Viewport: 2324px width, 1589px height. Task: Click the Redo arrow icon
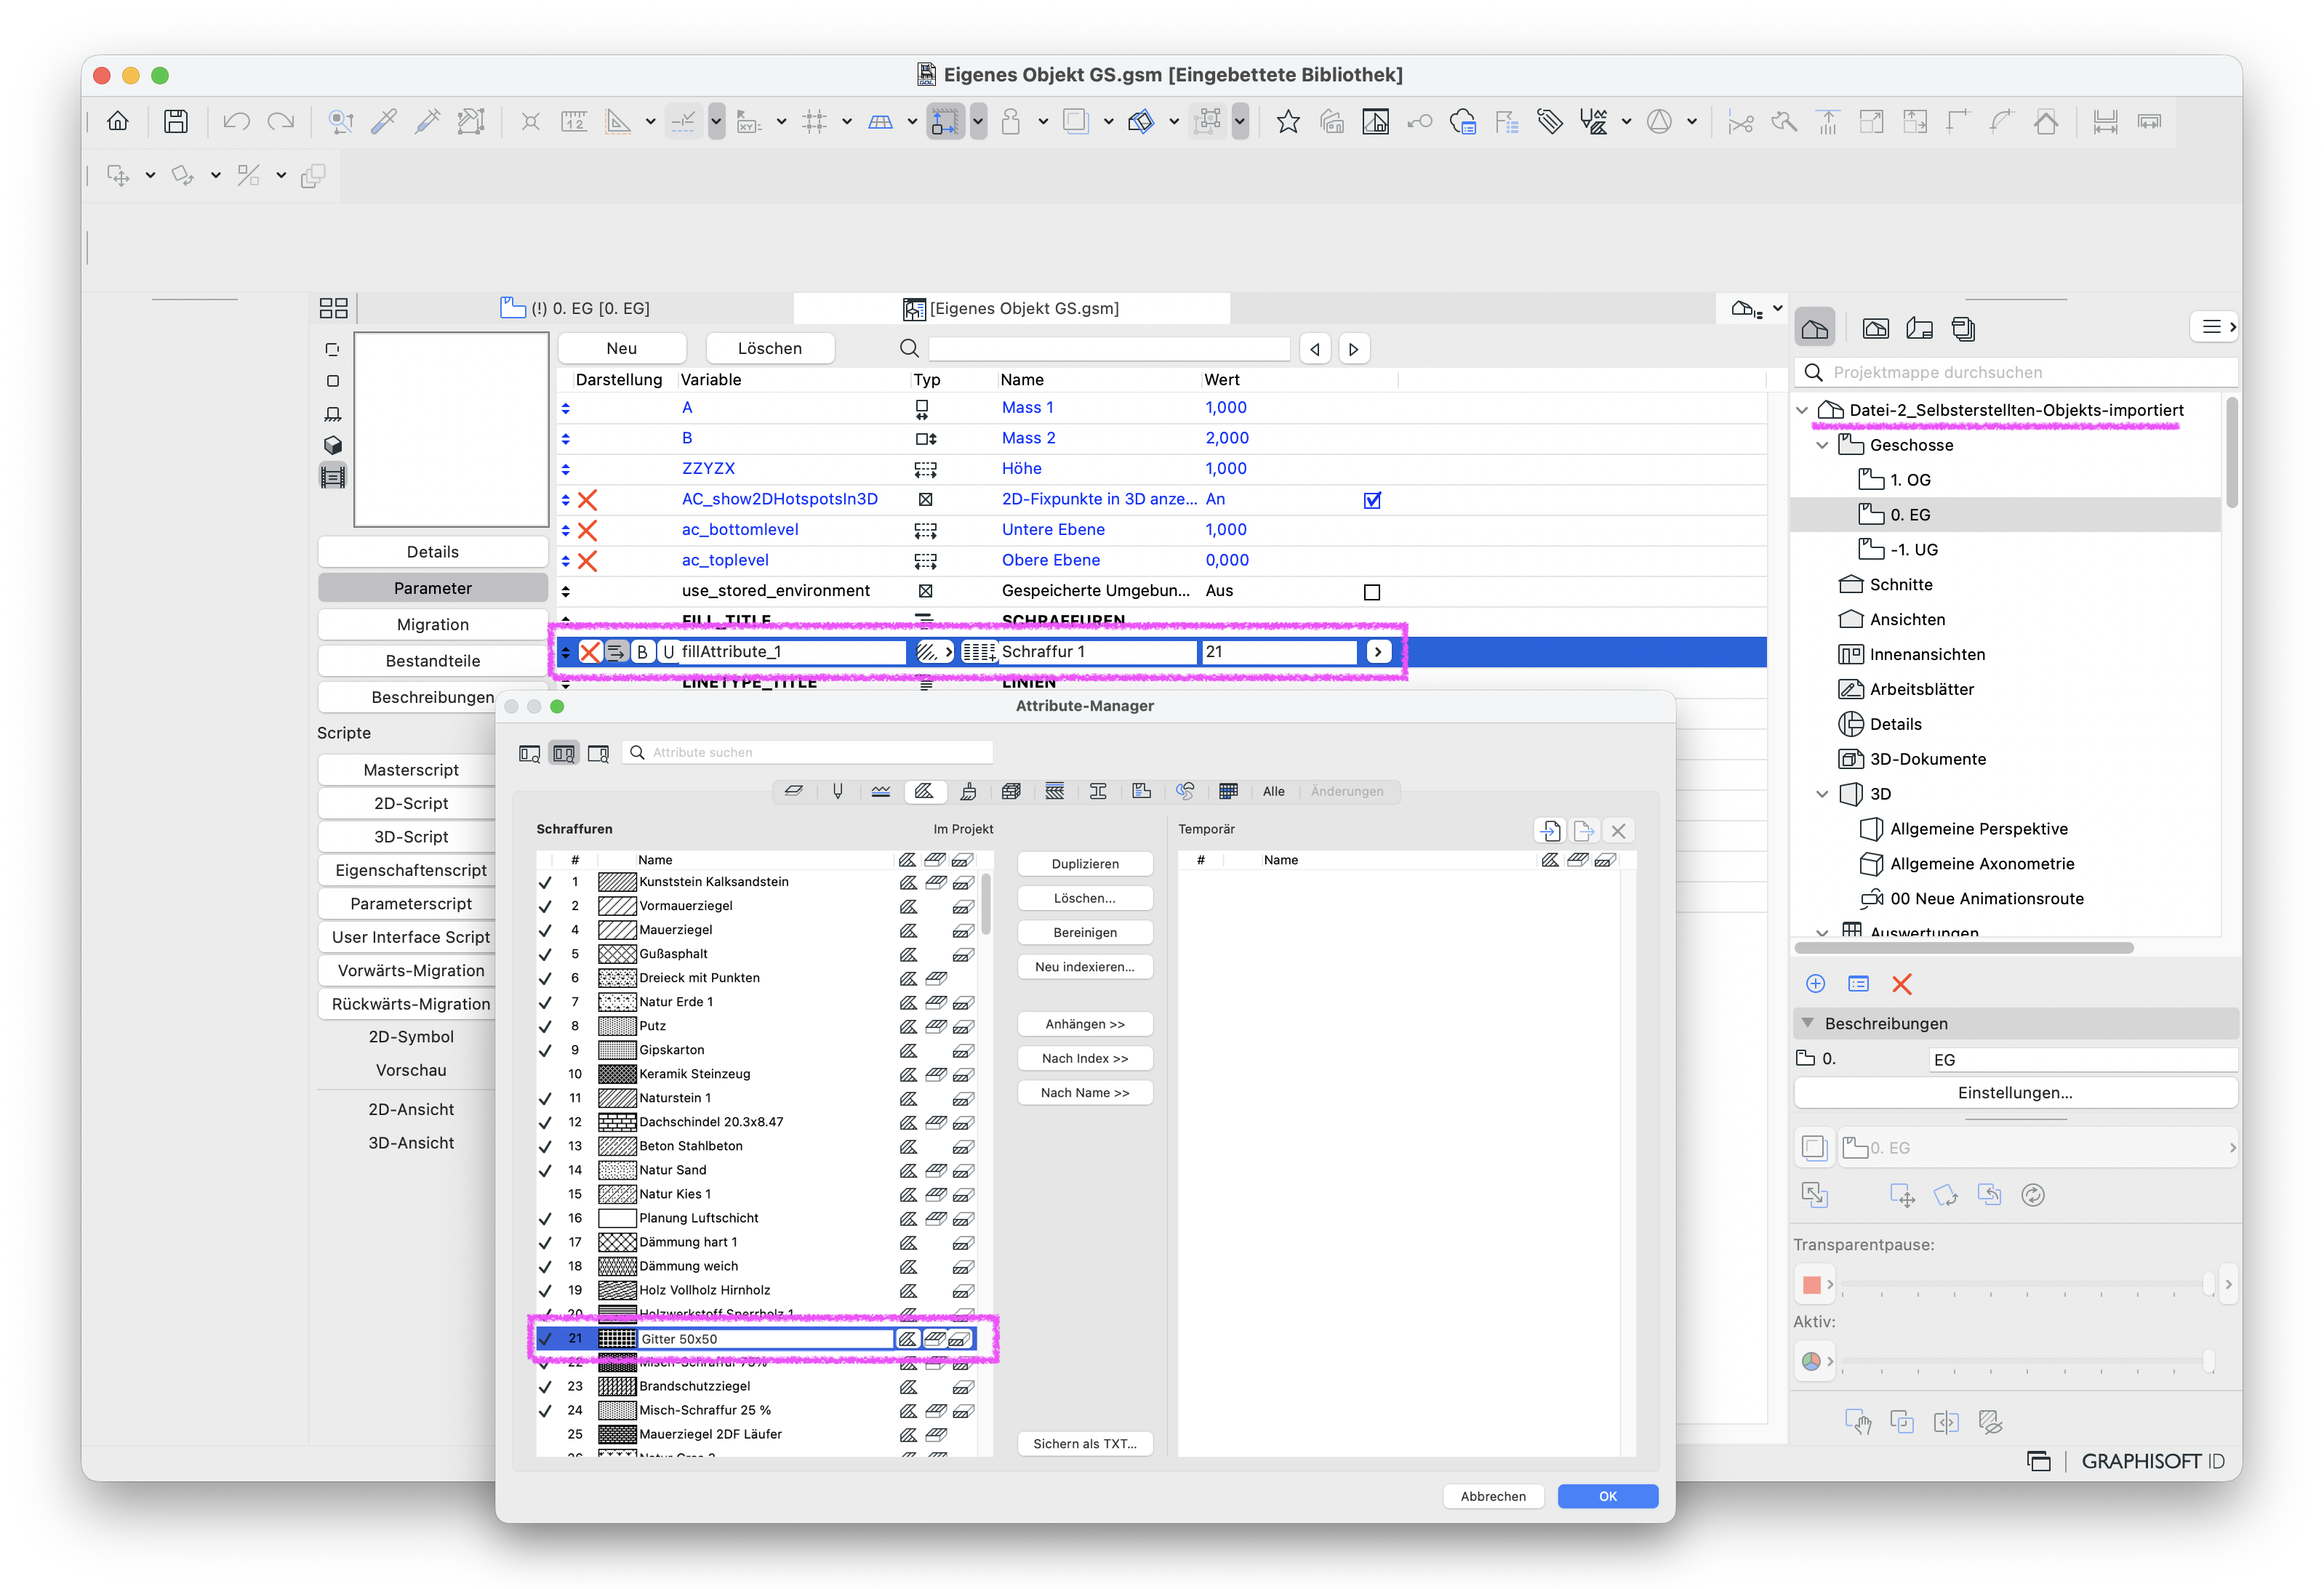[x=281, y=122]
